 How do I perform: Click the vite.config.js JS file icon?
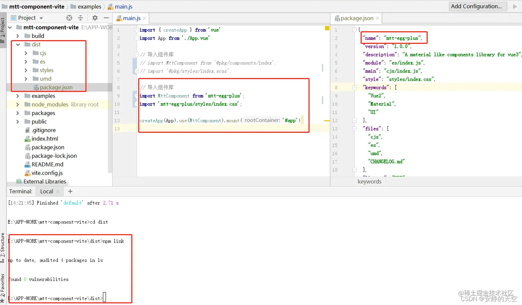(x=28, y=173)
